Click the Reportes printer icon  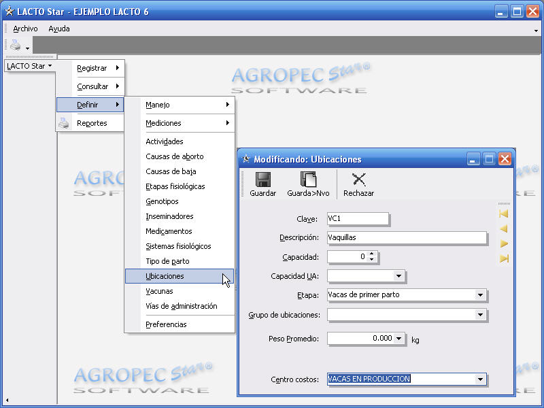click(x=64, y=123)
